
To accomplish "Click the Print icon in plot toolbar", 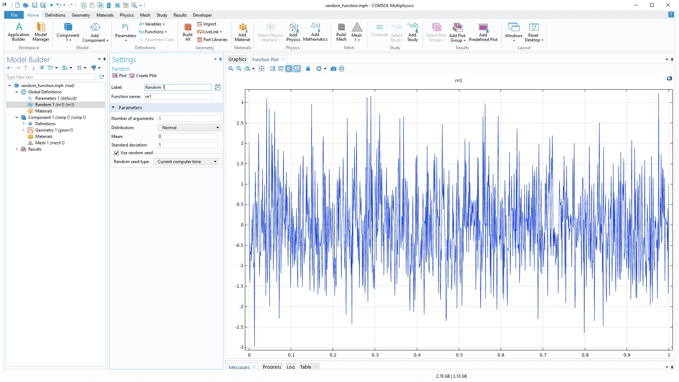I will pos(342,69).
